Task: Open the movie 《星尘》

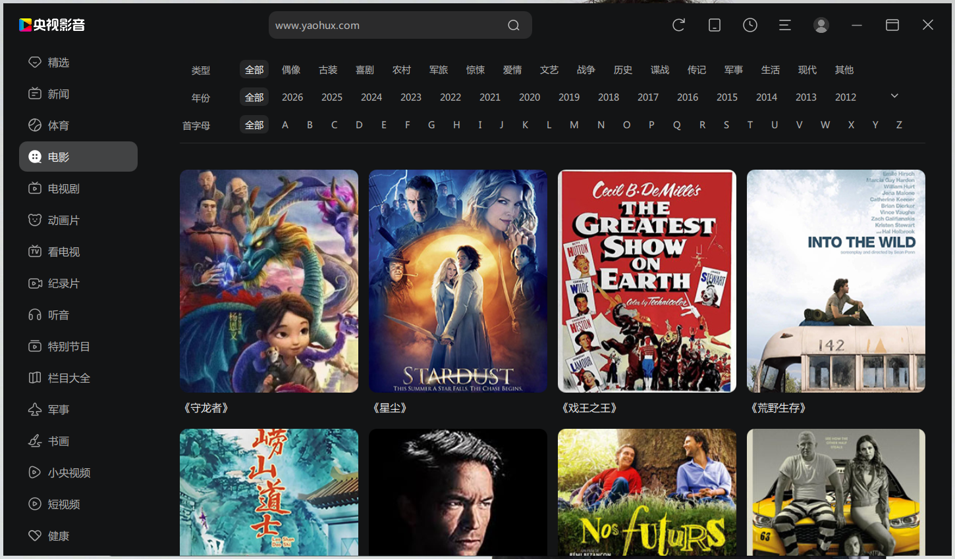Action: tap(458, 281)
